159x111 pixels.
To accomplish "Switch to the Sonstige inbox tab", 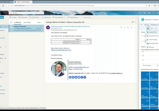I will click(27, 22).
